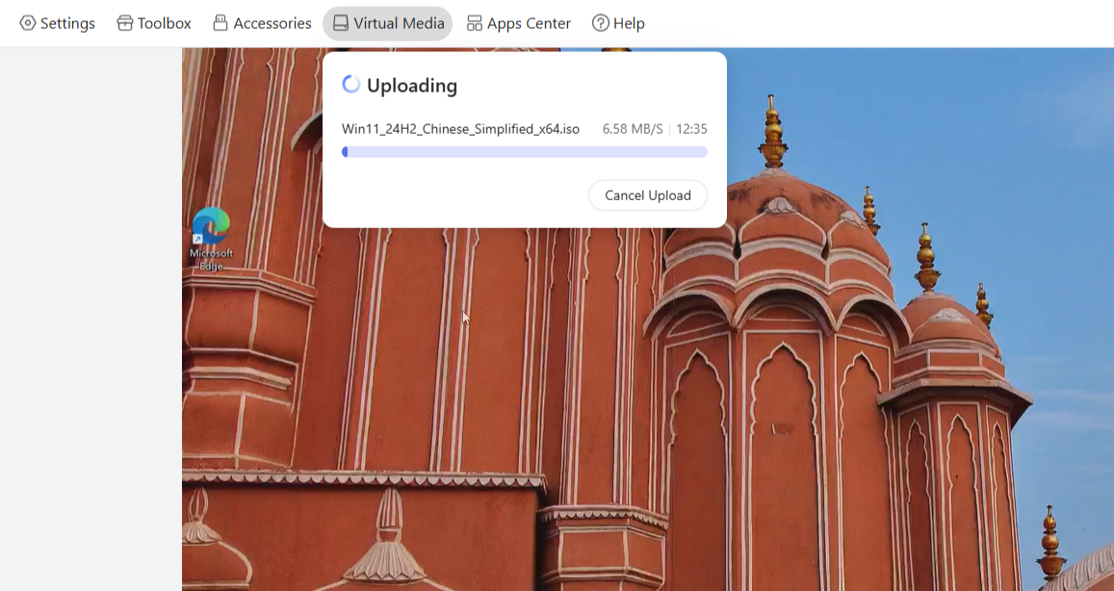This screenshot has height=591, width=1114.
Task: Click the Settings gear icon
Action: coord(28,23)
